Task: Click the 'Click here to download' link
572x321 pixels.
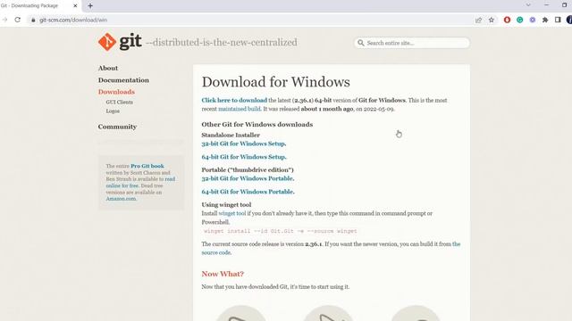Action: click(x=234, y=100)
